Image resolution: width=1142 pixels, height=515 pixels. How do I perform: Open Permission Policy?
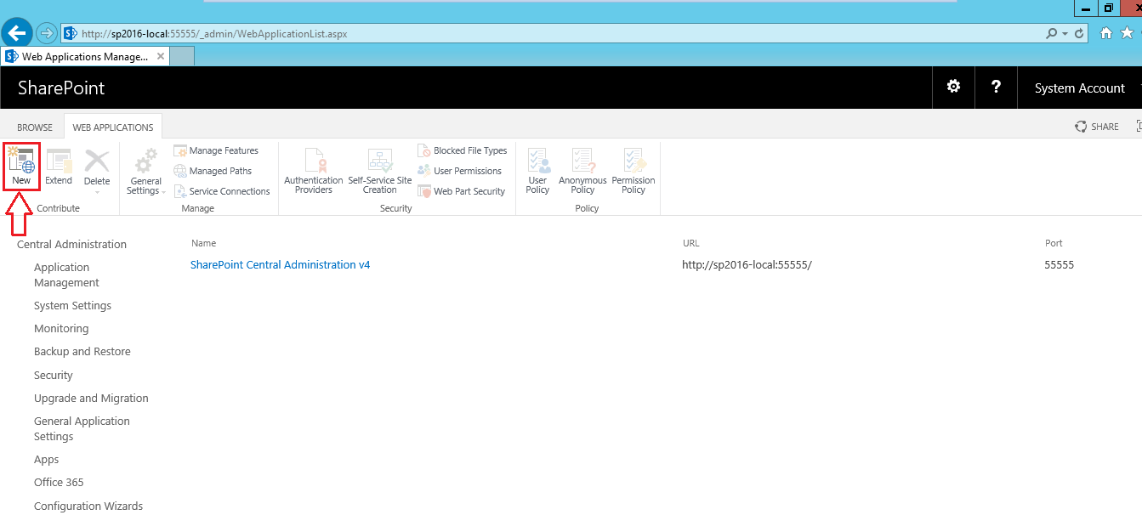tap(633, 171)
